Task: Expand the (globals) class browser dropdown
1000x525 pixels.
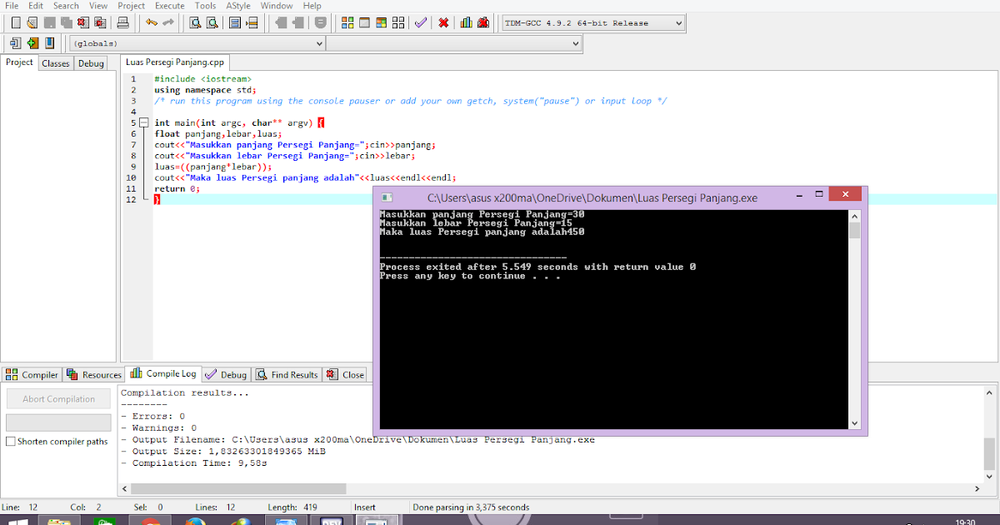Action: click(x=321, y=42)
